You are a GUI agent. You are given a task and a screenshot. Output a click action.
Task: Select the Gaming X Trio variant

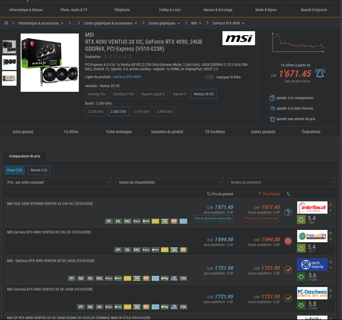[124, 94]
